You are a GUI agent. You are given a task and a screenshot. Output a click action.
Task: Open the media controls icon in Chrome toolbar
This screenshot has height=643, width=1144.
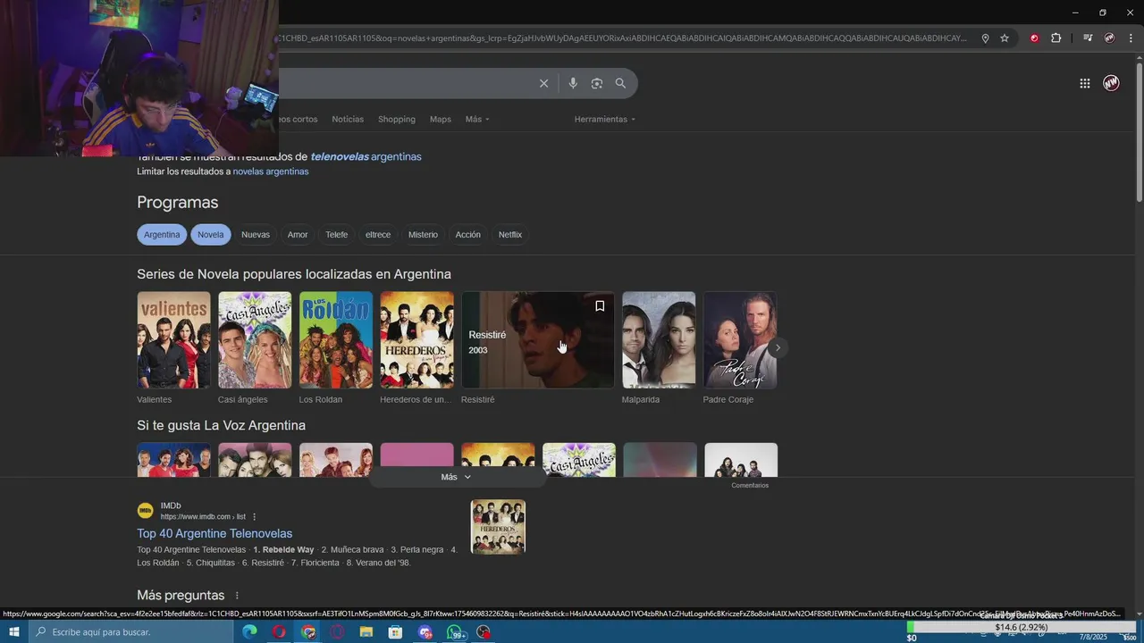point(1088,38)
